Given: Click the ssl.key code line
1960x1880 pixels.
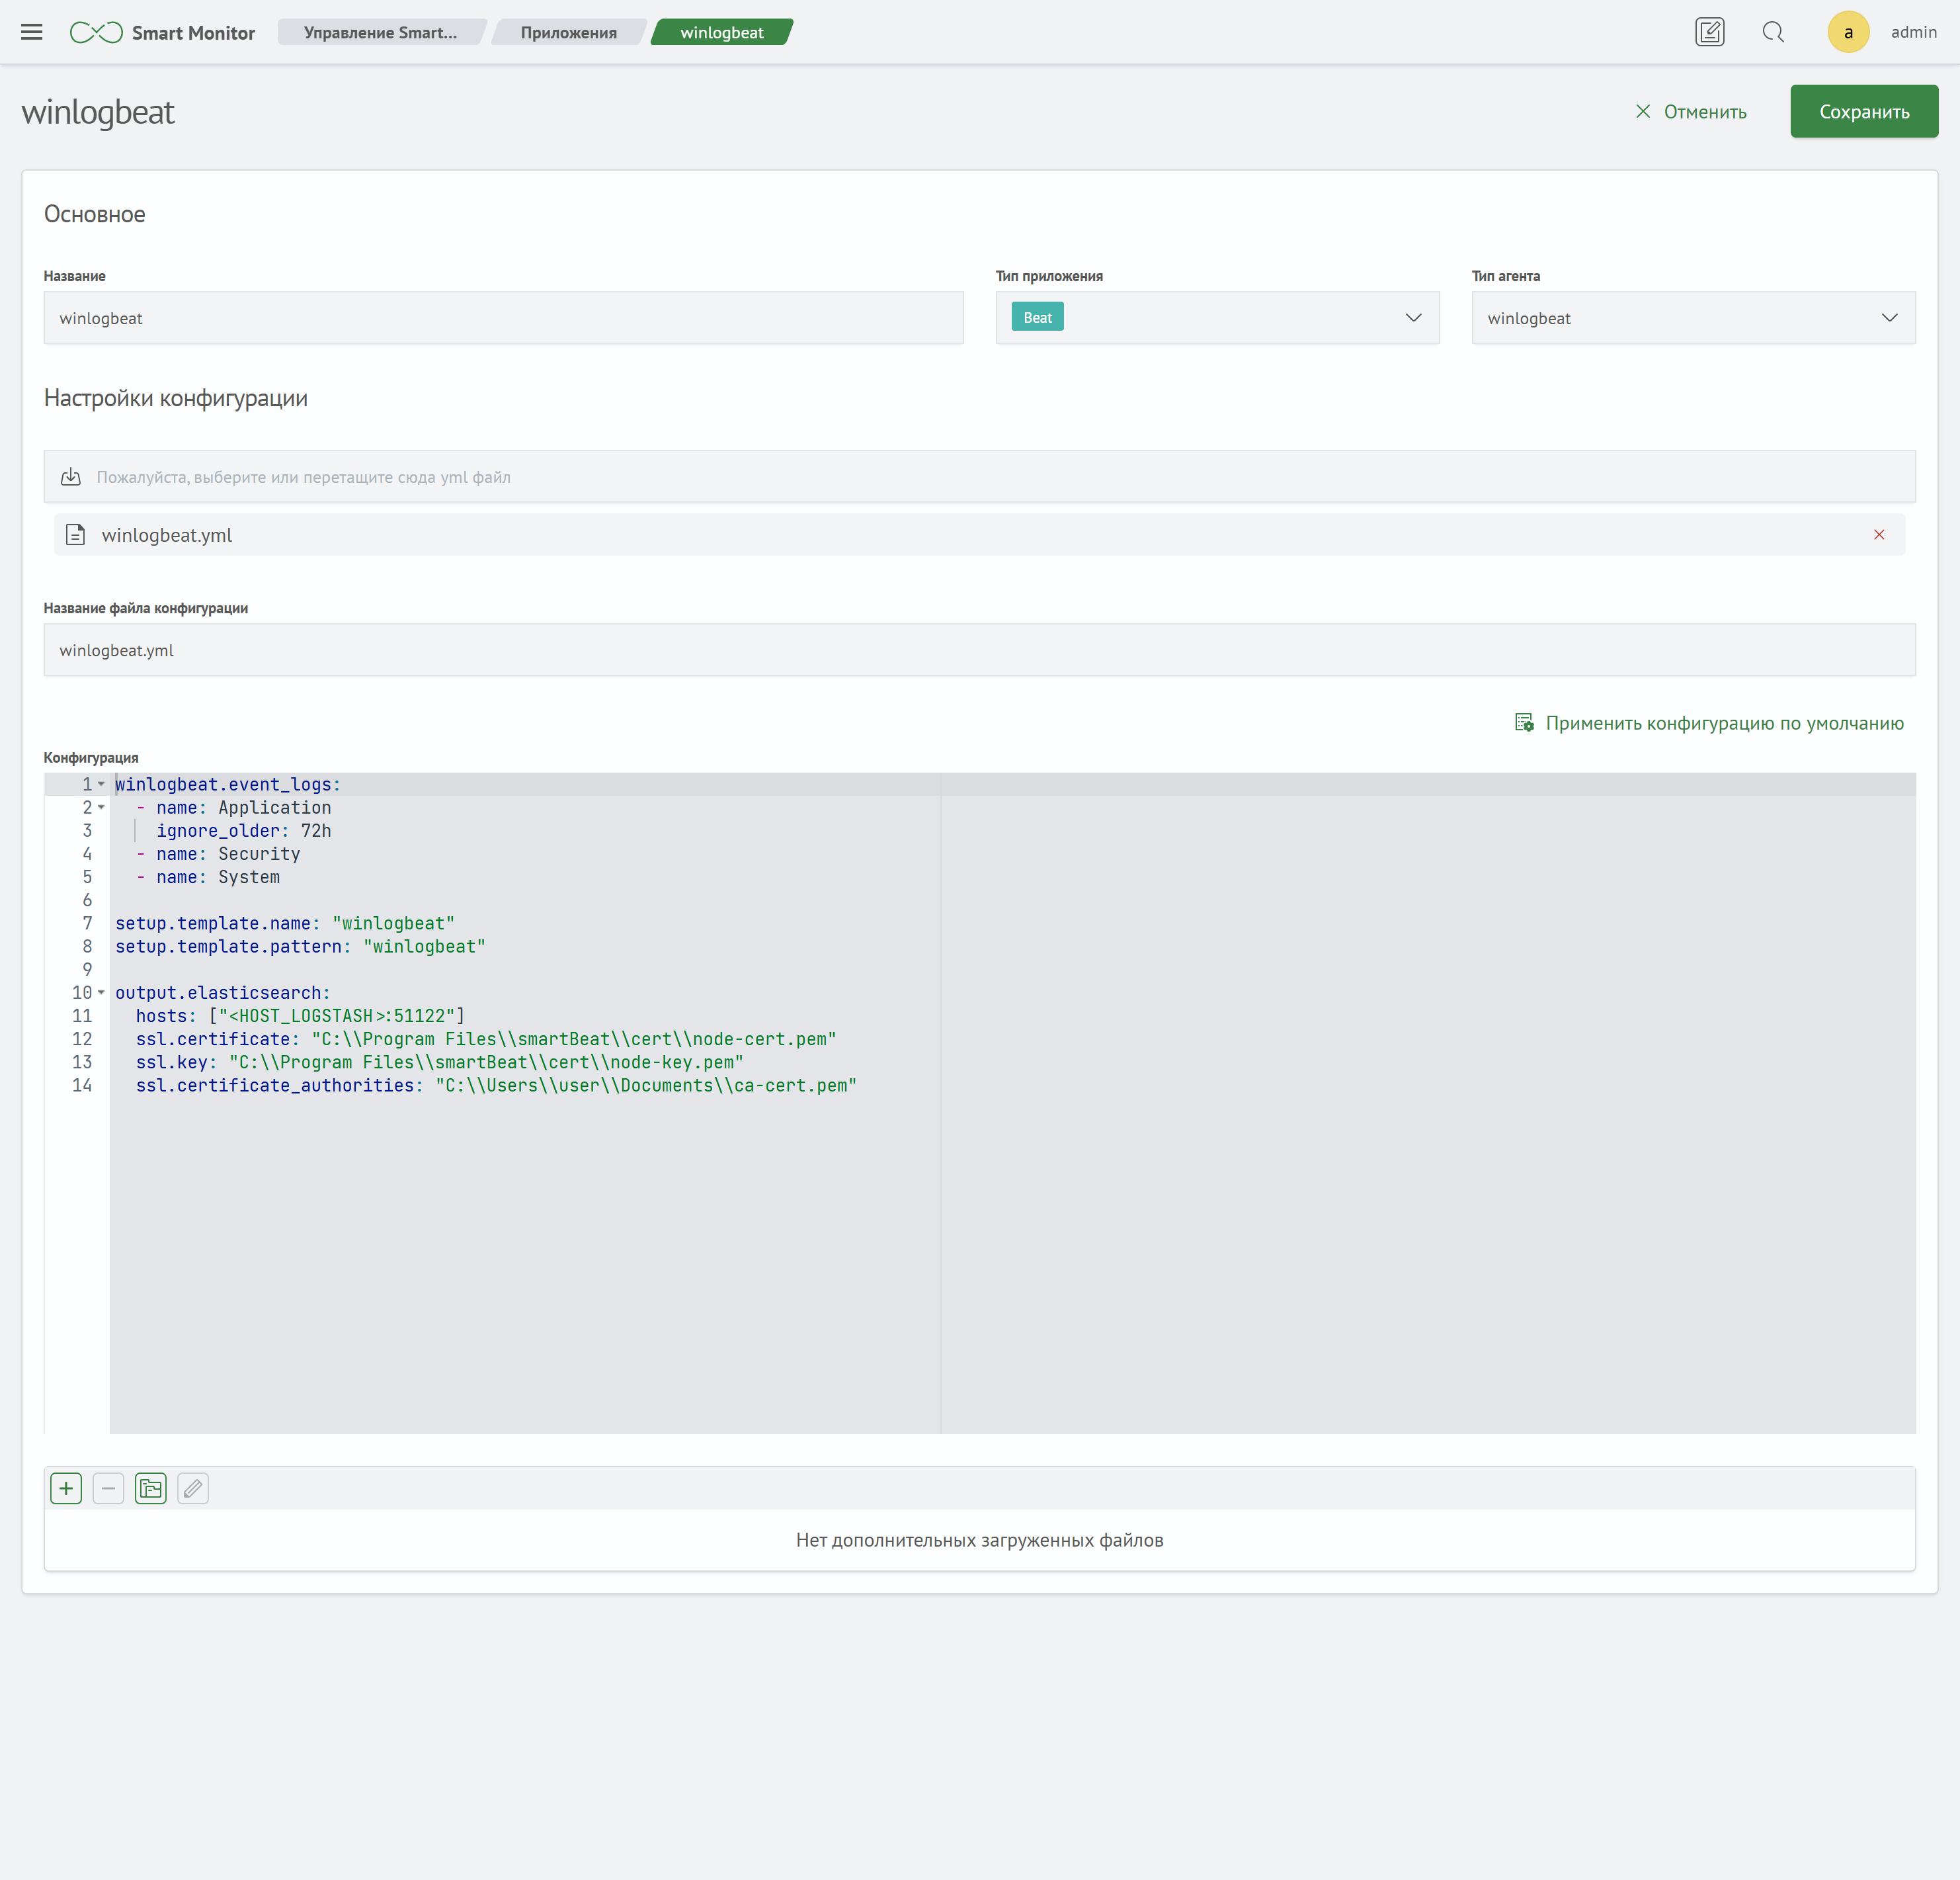Looking at the screenshot, I should coord(440,1062).
